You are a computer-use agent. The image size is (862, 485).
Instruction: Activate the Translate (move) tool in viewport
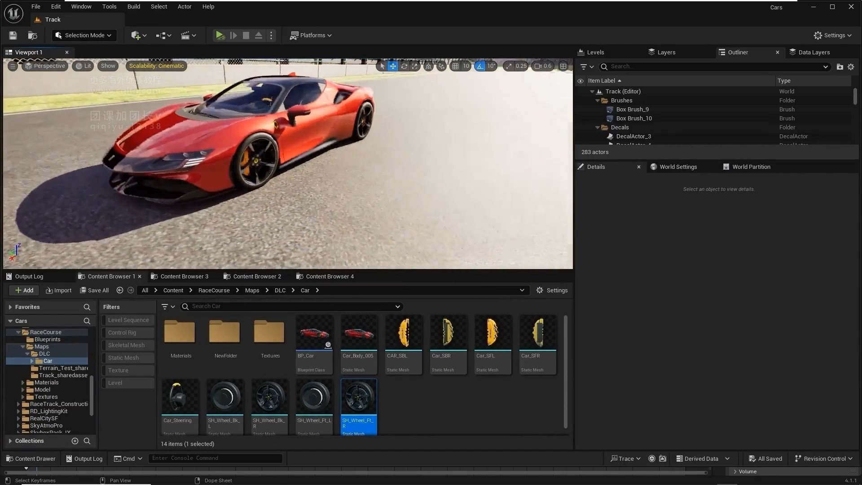(393, 66)
